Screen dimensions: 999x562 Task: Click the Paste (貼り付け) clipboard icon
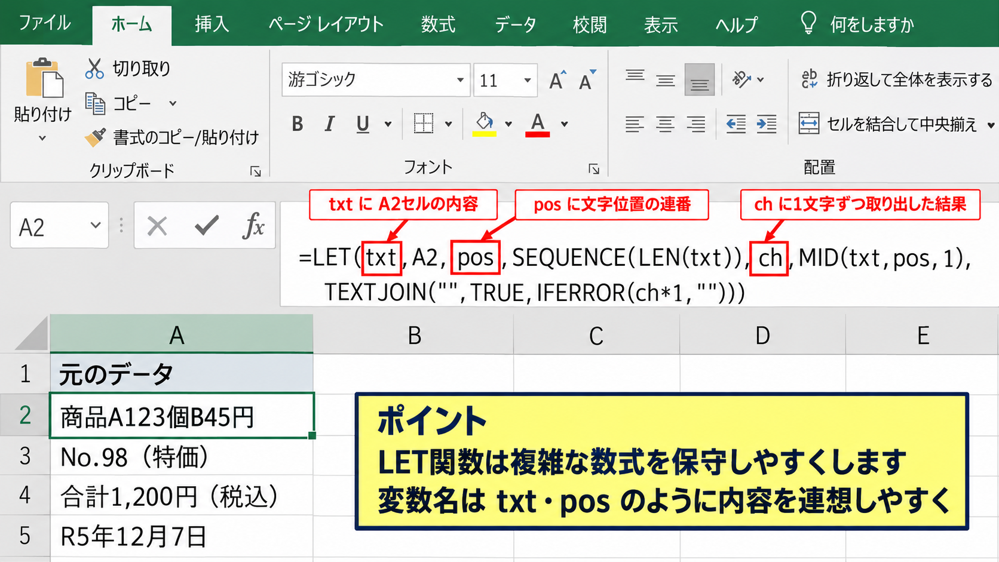[x=44, y=78]
